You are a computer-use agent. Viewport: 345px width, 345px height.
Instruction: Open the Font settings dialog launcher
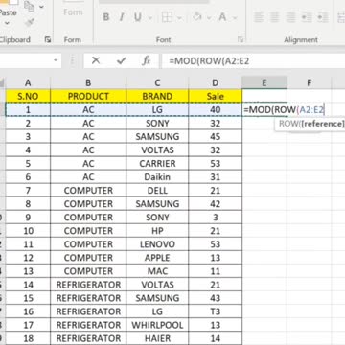(x=241, y=39)
